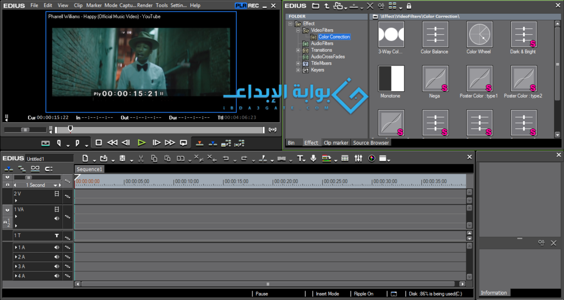Mute the 3 A audio track

point(57,266)
